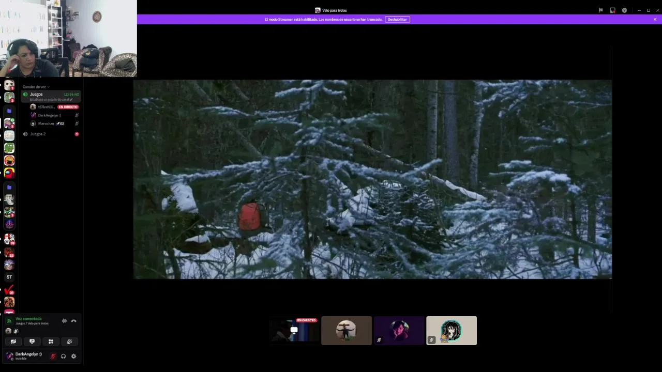Select the anime avatar participant tile

[452, 331]
